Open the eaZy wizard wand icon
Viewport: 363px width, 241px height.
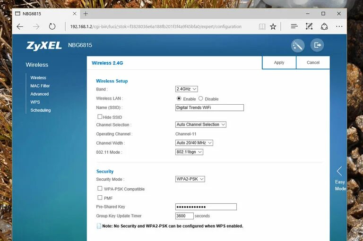(x=298, y=46)
